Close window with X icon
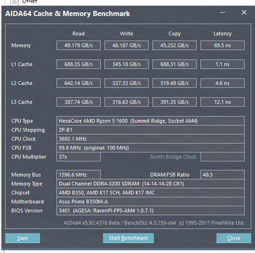Screen dimensions: 255x253 click(244, 12)
